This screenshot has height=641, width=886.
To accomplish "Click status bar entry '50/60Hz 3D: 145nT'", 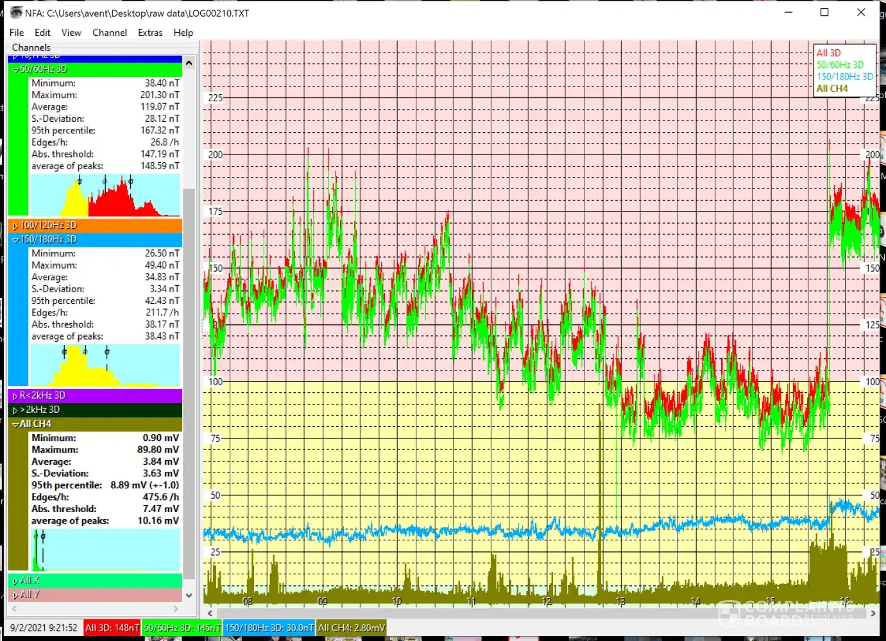I will [x=182, y=628].
